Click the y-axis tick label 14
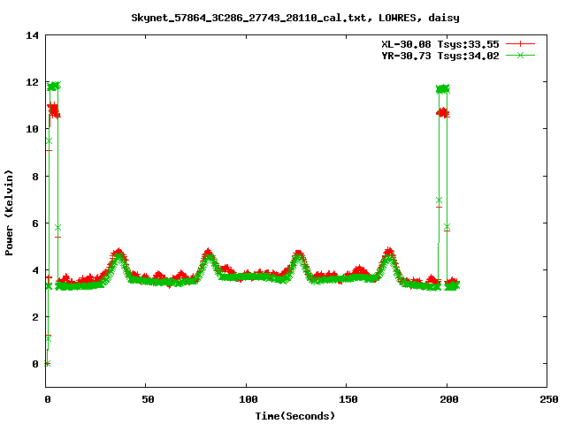 (32, 35)
